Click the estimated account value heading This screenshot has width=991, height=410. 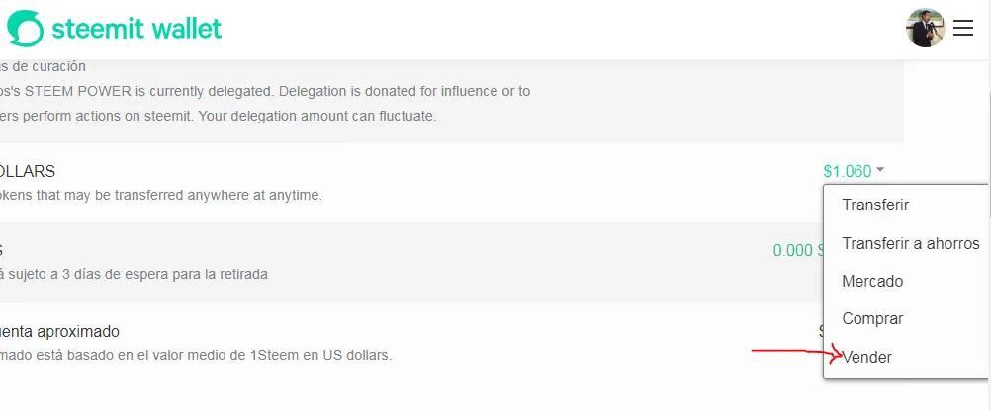point(60,331)
